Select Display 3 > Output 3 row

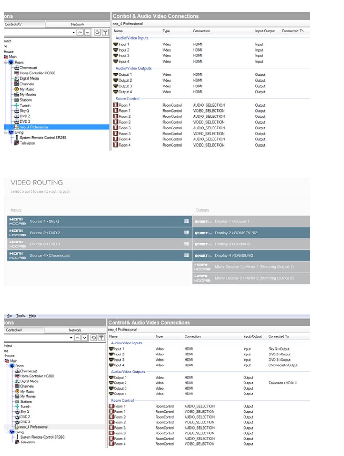pyautogui.click(x=251, y=244)
